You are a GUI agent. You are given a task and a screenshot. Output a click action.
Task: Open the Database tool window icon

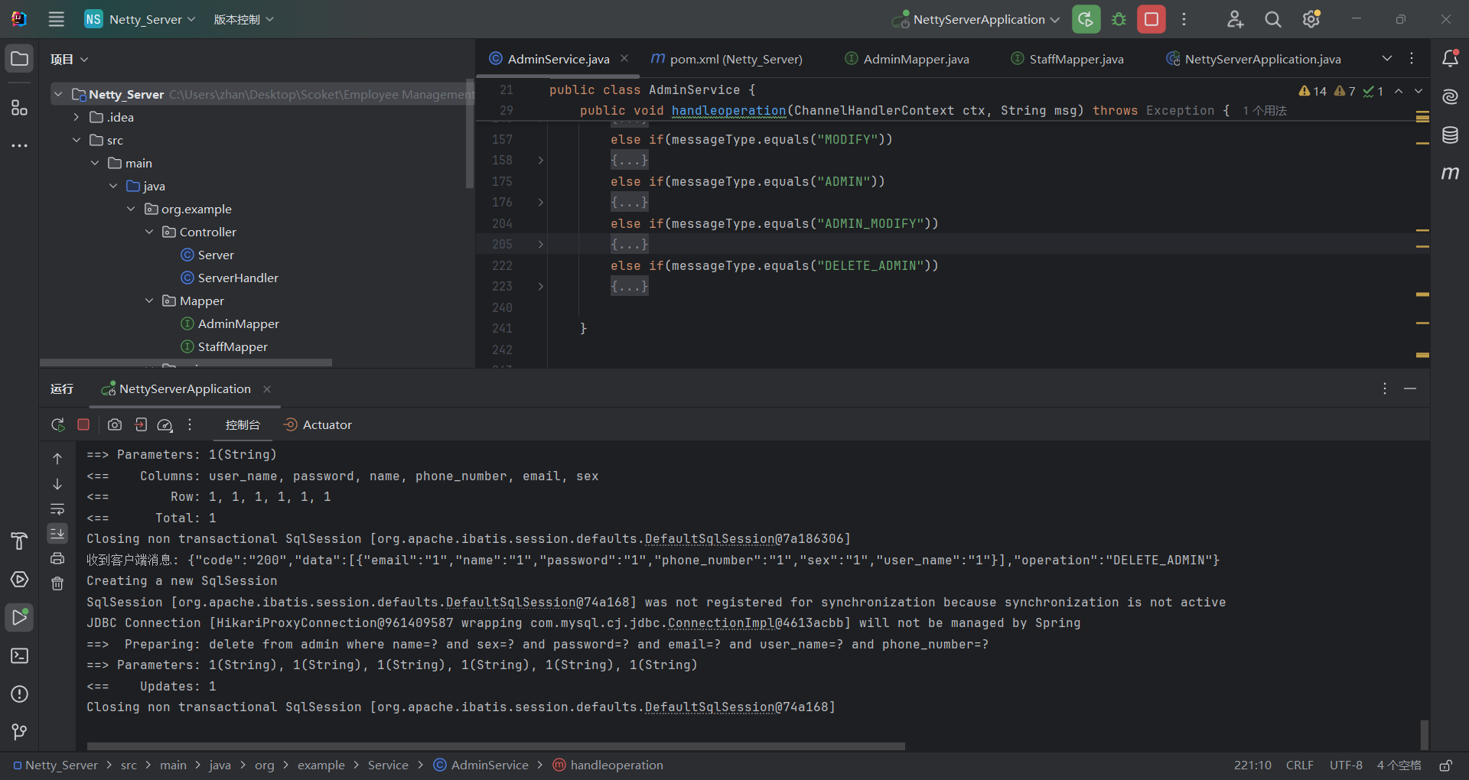point(1450,135)
